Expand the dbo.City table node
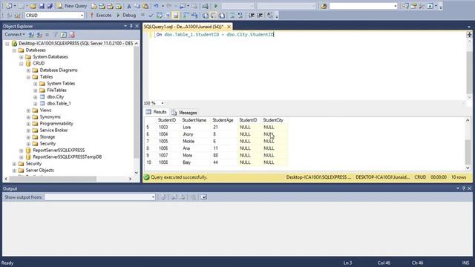Screen dimensions: 475x267 35,97
